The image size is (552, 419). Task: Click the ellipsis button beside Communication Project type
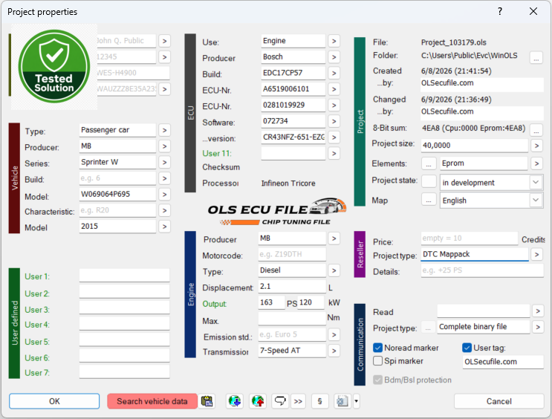coord(428,328)
